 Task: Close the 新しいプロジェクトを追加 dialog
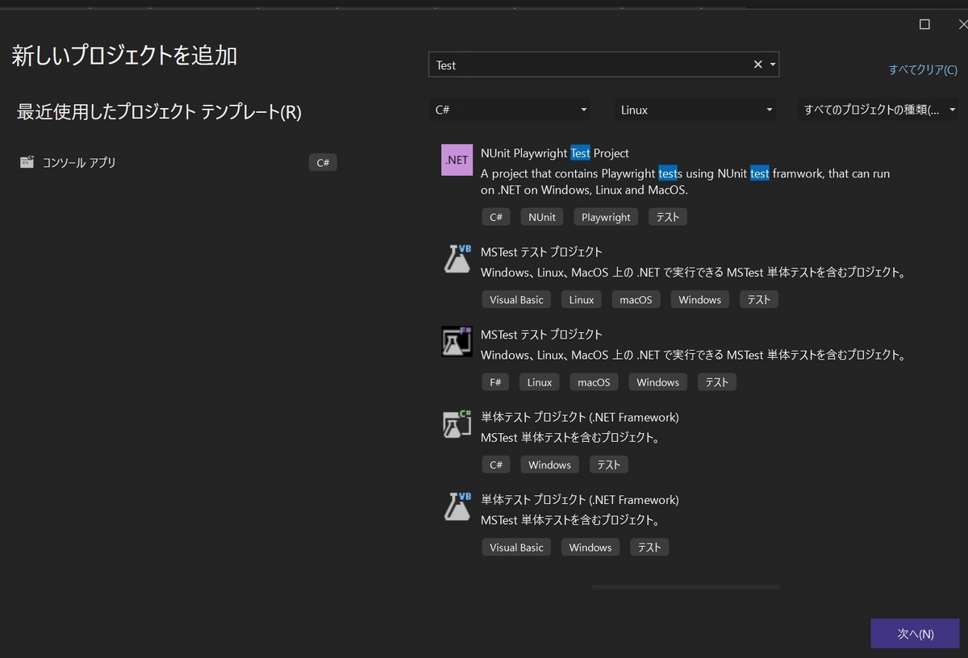click(962, 24)
